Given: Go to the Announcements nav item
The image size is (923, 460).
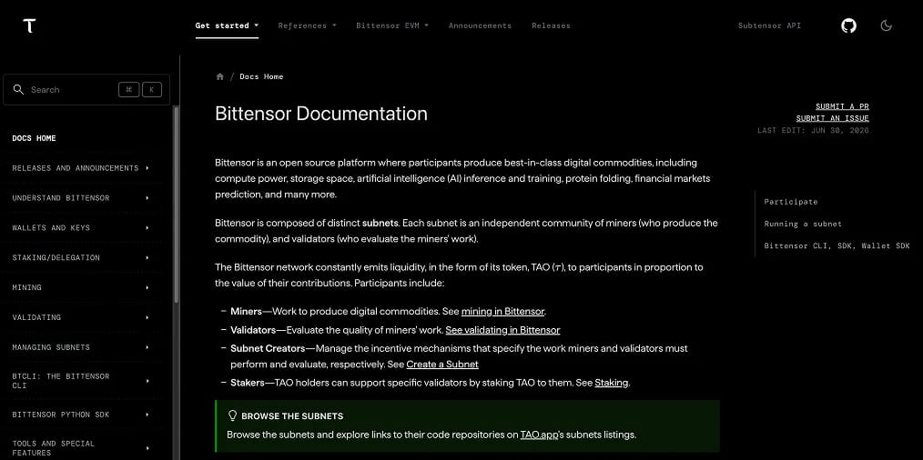Looking at the screenshot, I should (x=480, y=25).
